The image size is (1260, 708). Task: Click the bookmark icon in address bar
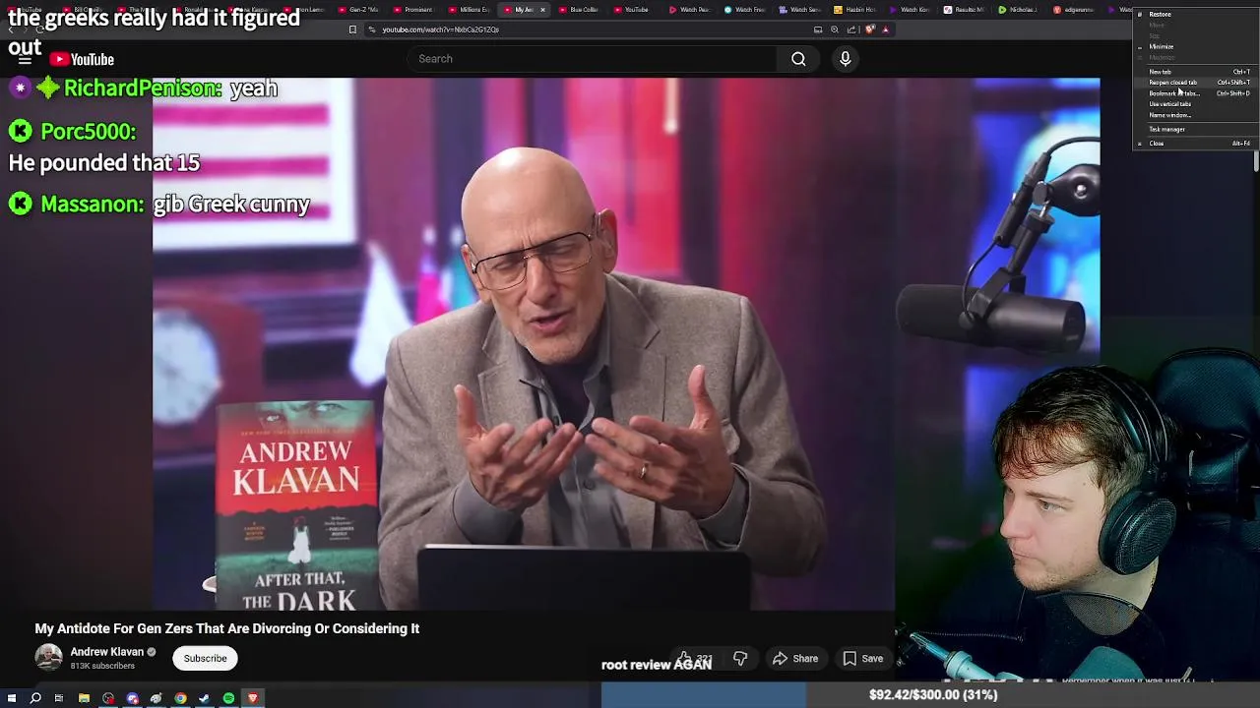(x=352, y=29)
